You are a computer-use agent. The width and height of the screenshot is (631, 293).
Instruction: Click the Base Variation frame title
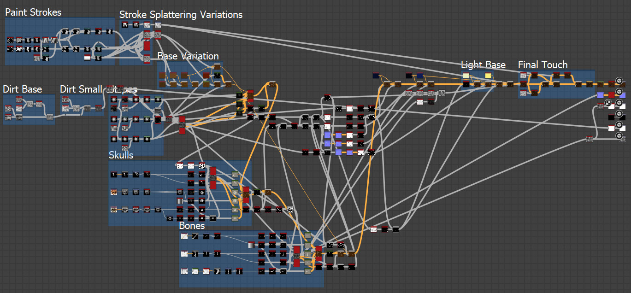pyautogui.click(x=188, y=56)
